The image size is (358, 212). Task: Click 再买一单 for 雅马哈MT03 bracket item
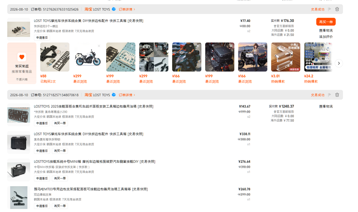coord(60,206)
